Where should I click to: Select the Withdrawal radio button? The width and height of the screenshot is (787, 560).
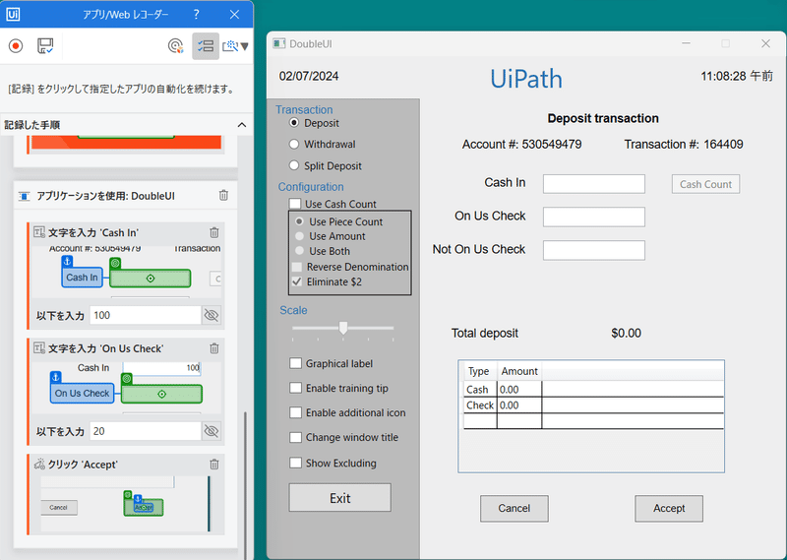294,144
